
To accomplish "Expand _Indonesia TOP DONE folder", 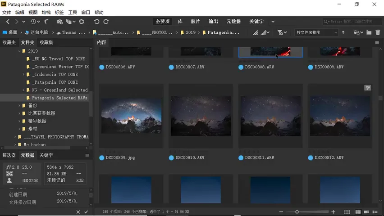I will coord(23,74).
